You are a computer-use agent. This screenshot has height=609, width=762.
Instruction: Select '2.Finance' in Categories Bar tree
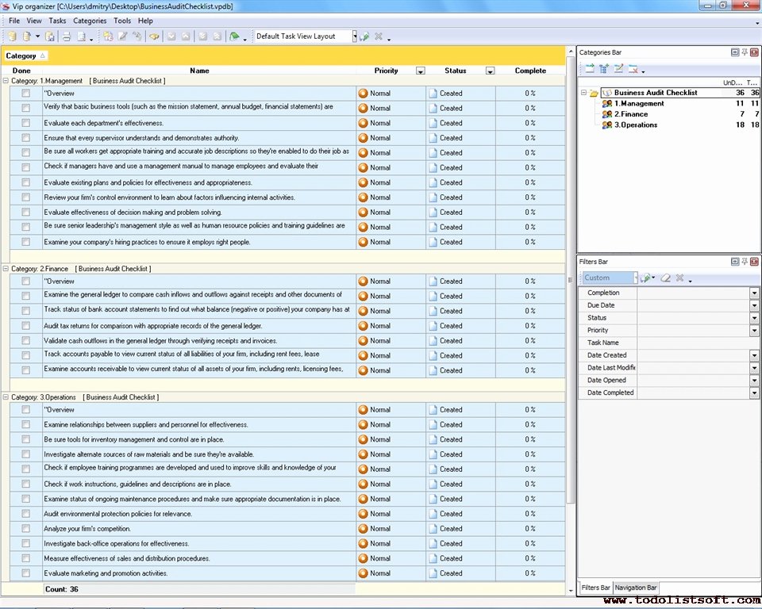(631, 114)
